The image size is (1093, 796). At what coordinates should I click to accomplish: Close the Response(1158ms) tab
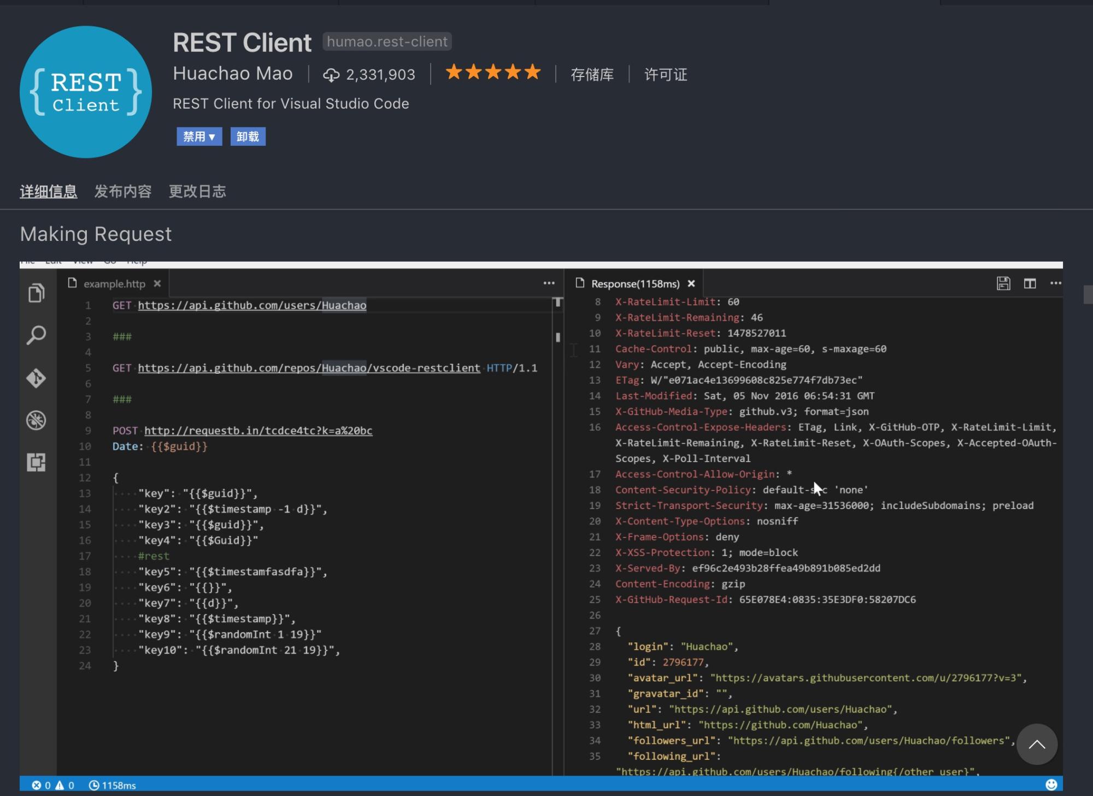(691, 284)
